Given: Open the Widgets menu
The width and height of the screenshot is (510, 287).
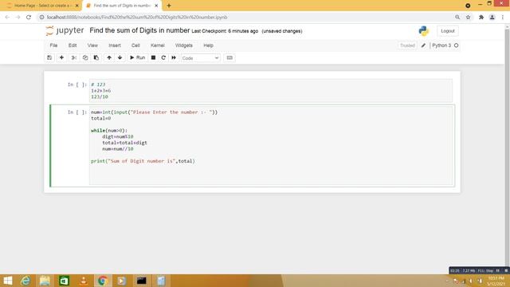Looking at the screenshot, I should tap(184, 45).
